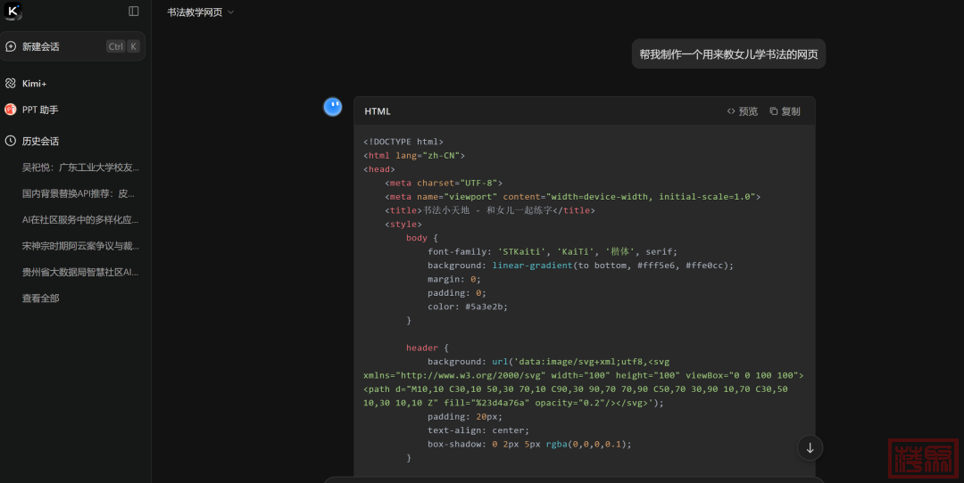The width and height of the screenshot is (964, 483).
Task: Click the red PPT 助手 icon
Action: coord(11,110)
